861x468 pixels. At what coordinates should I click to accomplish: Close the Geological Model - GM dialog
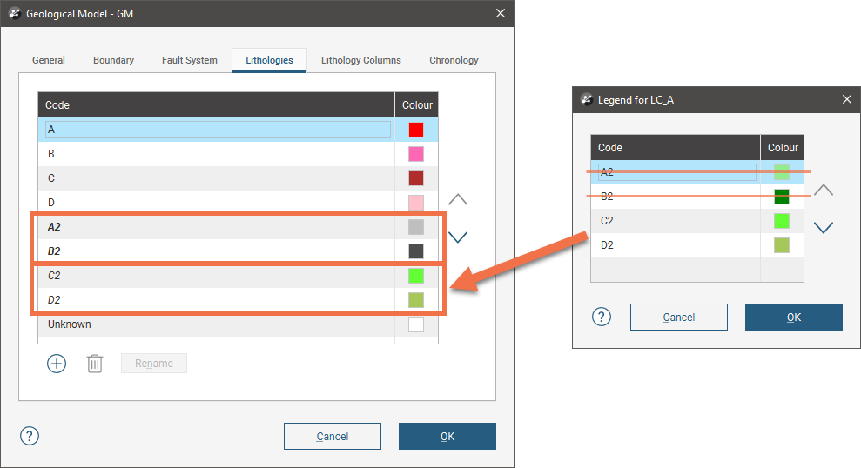(501, 13)
